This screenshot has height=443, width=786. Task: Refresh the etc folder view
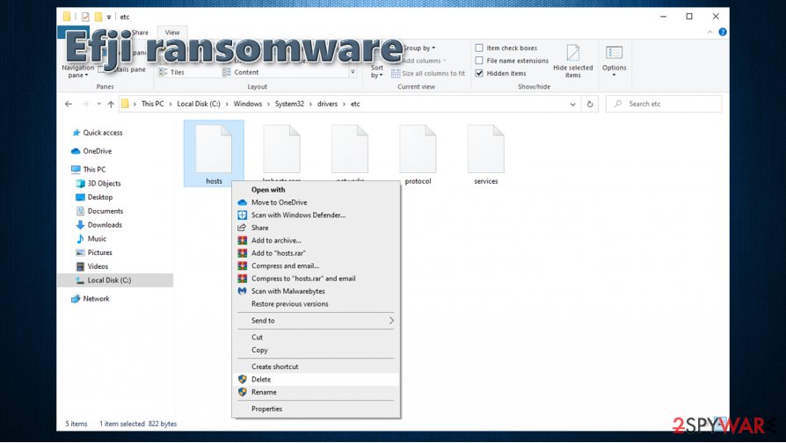click(x=590, y=105)
